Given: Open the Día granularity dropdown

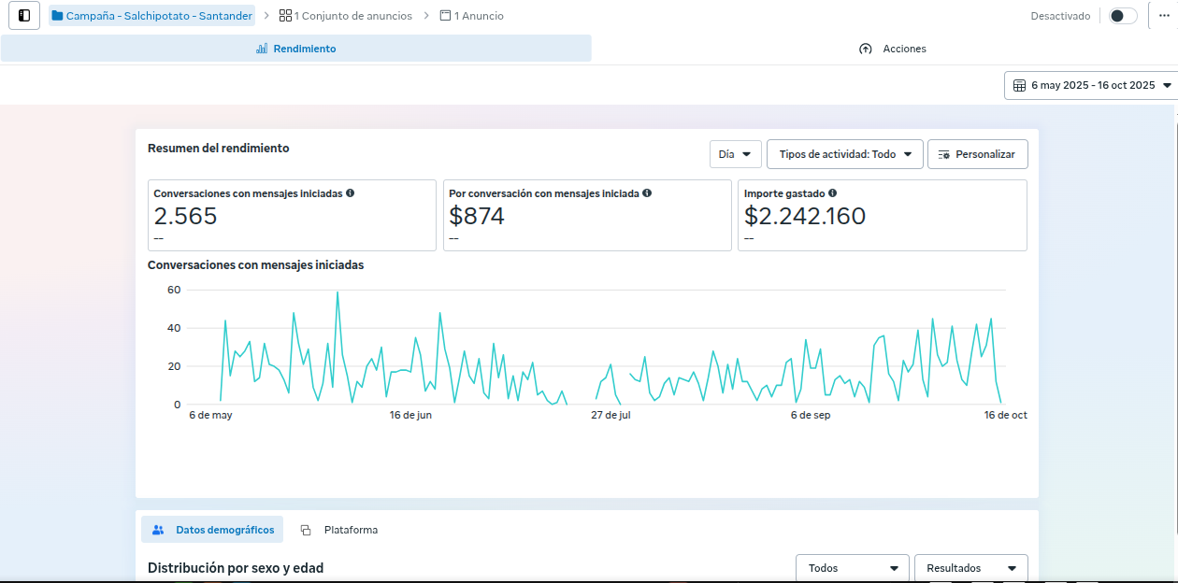Looking at the screenshot, I should (735, 154).
